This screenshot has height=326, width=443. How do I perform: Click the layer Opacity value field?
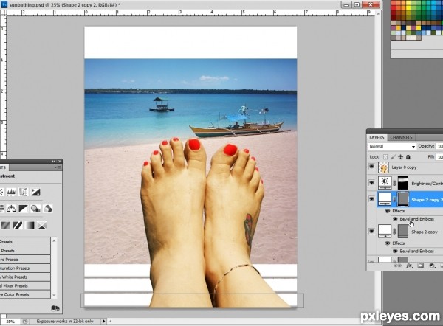point(439,146)
